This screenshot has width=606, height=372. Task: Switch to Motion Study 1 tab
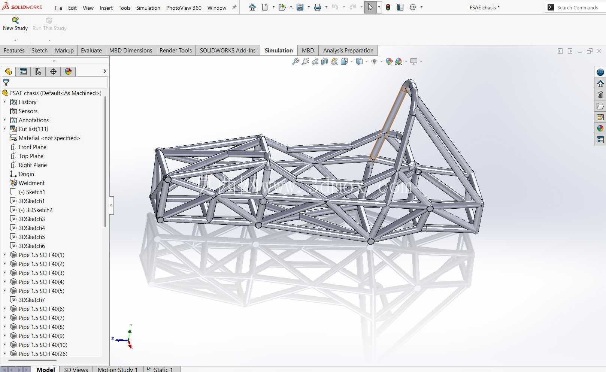click(x=118, y=369)
